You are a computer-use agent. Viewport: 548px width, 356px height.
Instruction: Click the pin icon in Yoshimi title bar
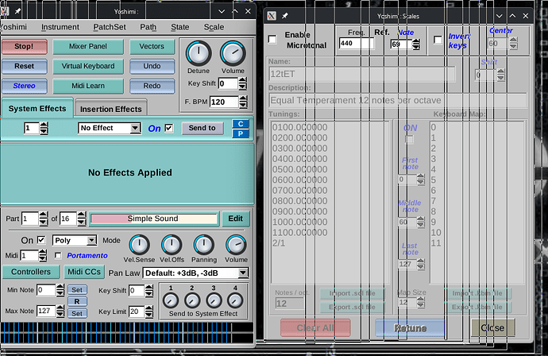(x=17, y=12)
